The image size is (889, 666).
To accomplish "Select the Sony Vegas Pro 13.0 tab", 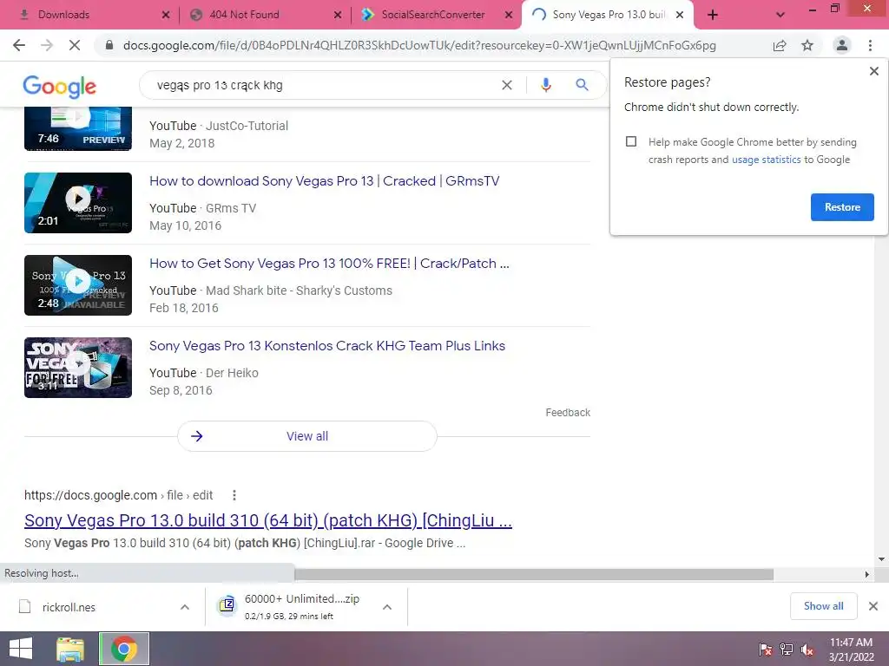I will pos(608,15).
